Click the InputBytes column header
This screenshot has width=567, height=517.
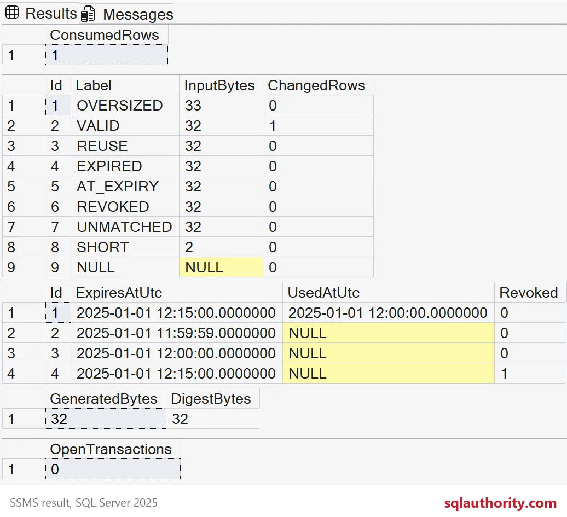(221, 85)
